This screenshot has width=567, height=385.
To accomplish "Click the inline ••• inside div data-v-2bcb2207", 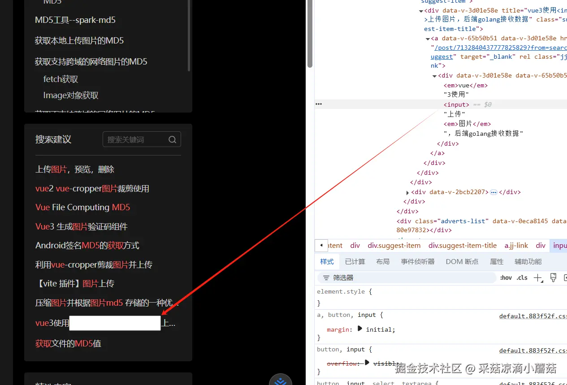I will [x=493, y=192].
